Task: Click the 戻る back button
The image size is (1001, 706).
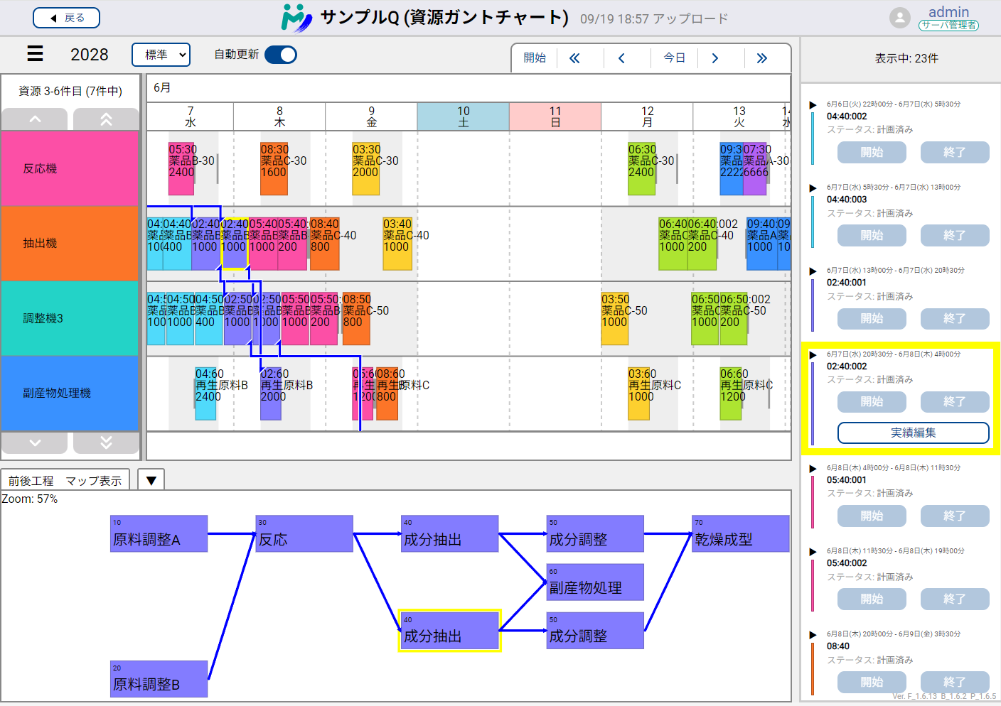Action: [67, 18]
